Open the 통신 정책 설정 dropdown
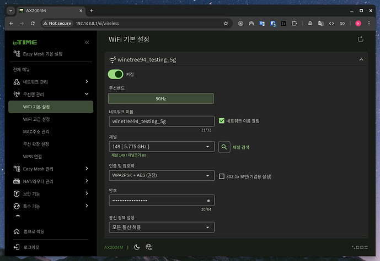This screenshot has width=380, height=261. pos(162,227)
